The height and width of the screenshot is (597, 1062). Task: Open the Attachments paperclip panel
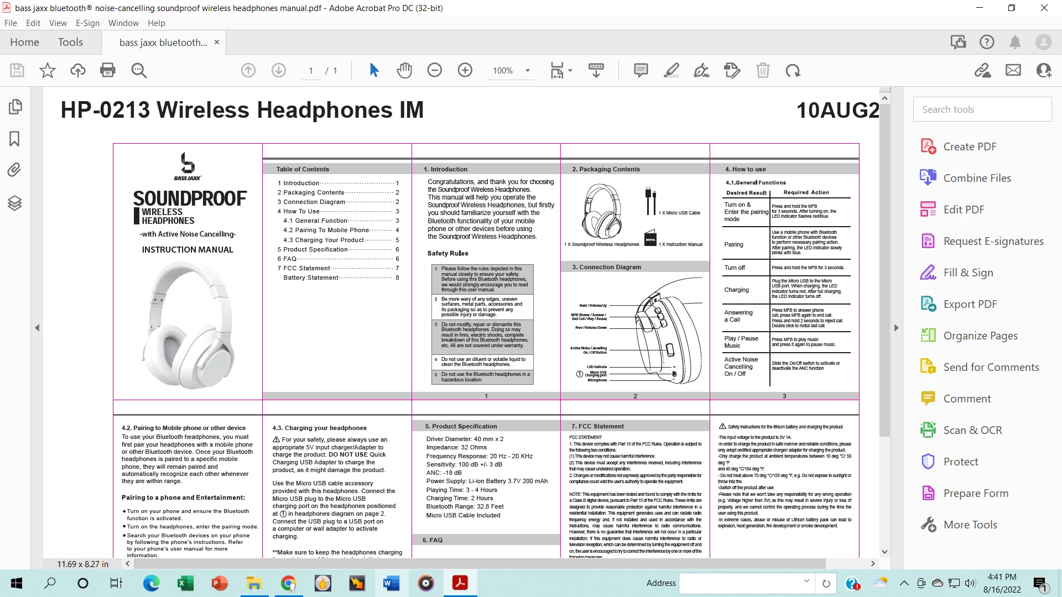click(15, 170)
